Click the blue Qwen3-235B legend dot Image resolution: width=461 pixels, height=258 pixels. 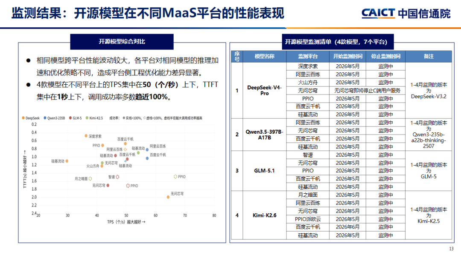[x=45, y=118]
